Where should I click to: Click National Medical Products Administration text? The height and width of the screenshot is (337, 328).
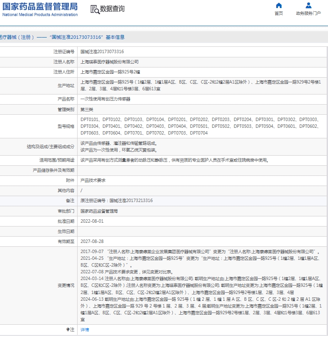click(x=40, y=15)
